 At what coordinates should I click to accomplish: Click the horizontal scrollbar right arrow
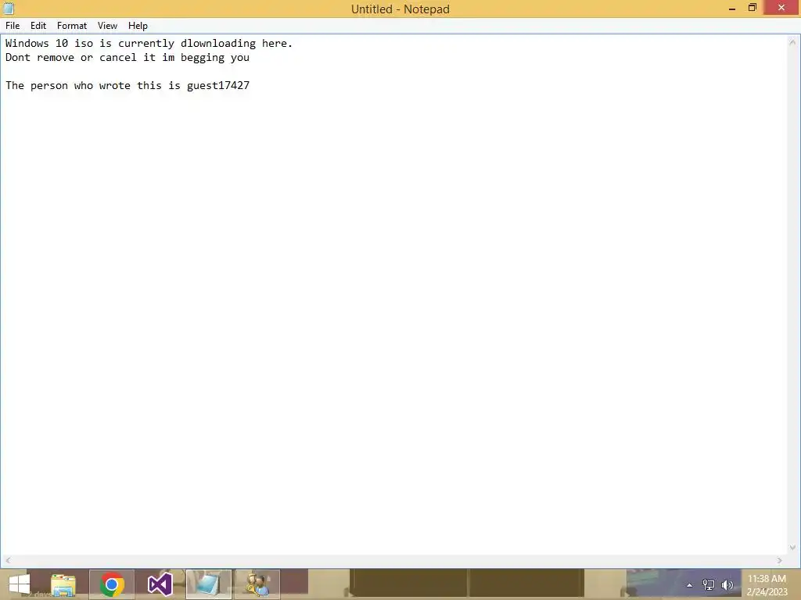(x=780, y=561)
